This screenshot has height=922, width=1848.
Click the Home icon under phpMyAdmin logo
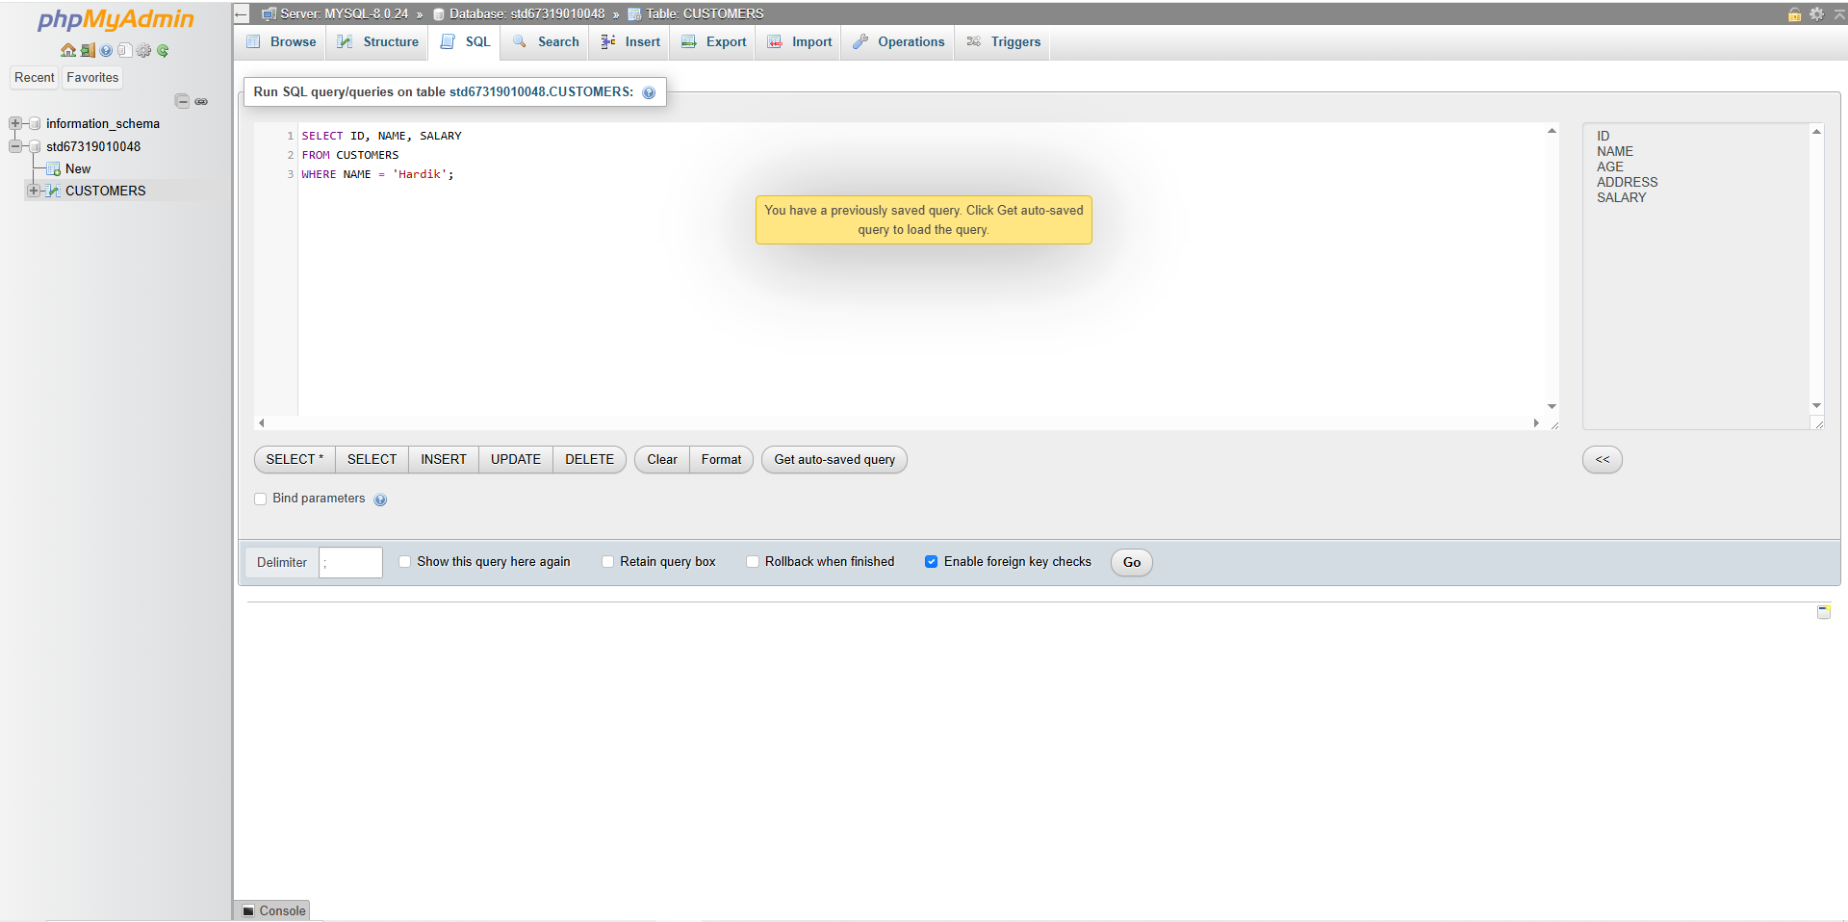pos(67,50)
